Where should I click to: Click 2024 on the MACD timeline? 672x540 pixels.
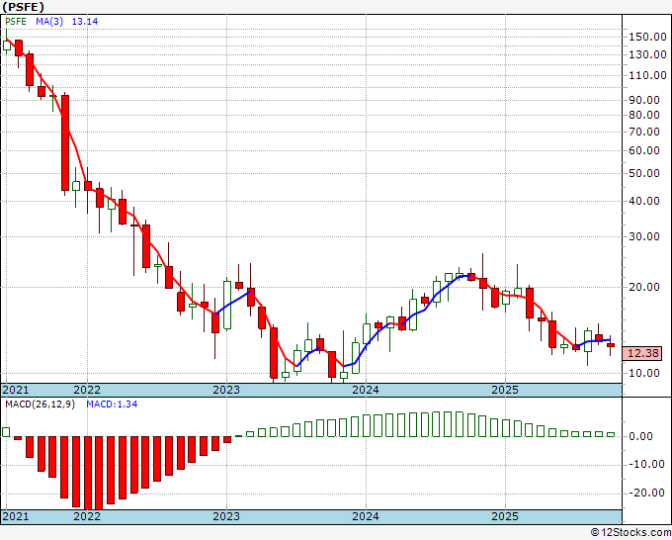pos(366,516)
